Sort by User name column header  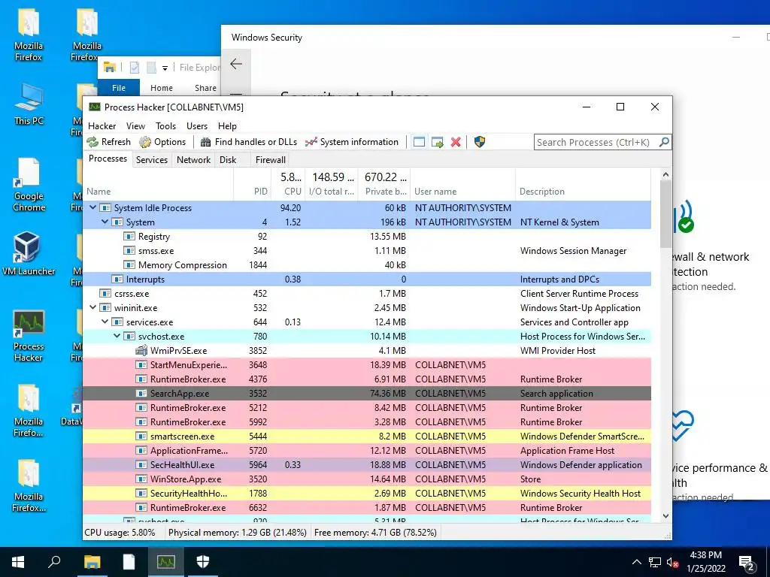pos(462,185)
